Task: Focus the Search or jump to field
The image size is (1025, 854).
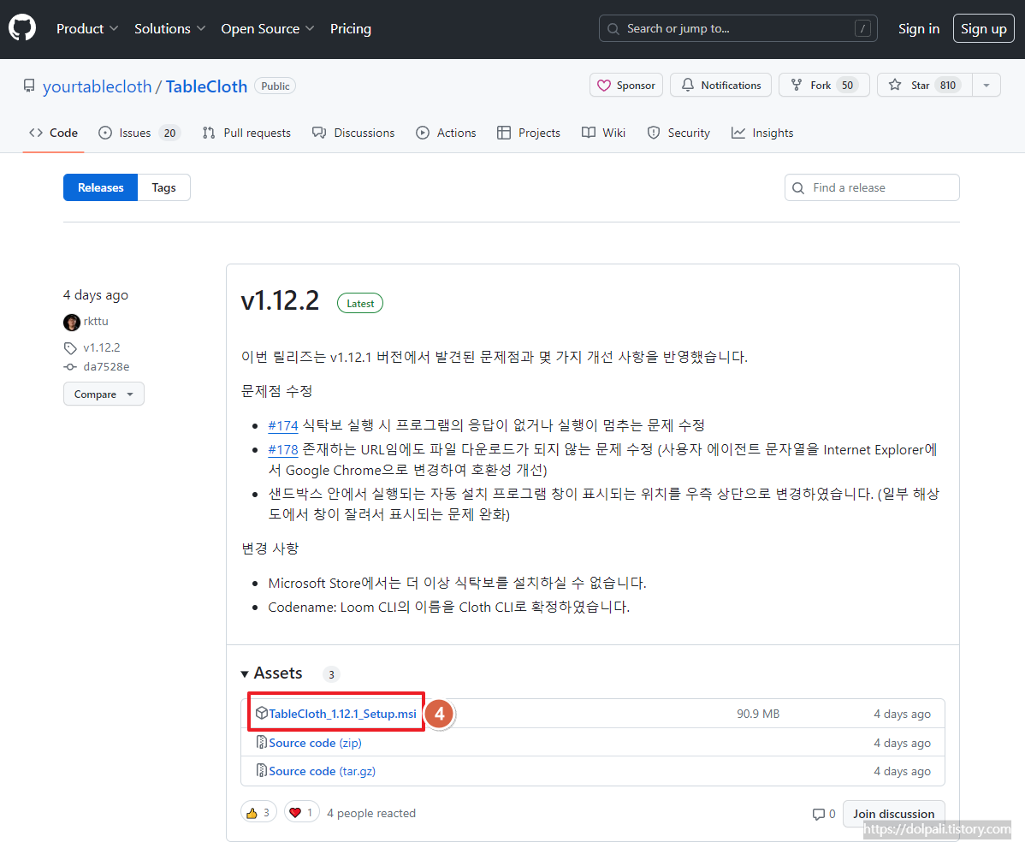Action: coord(738,29)
